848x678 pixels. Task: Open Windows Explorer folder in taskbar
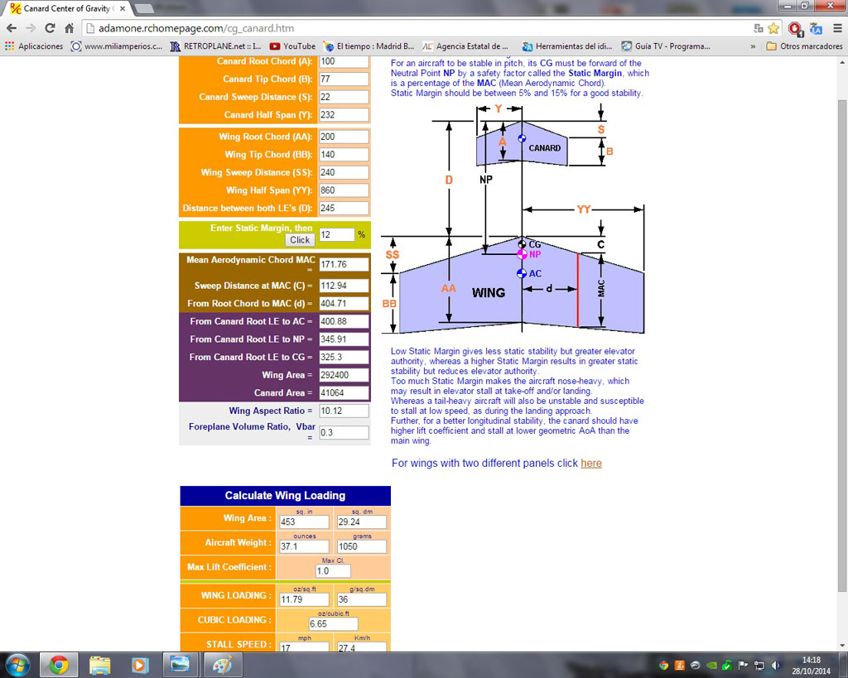tap(99, 664)
